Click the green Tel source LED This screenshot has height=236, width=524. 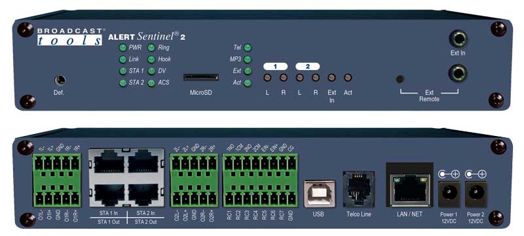(x=248, y=48)
